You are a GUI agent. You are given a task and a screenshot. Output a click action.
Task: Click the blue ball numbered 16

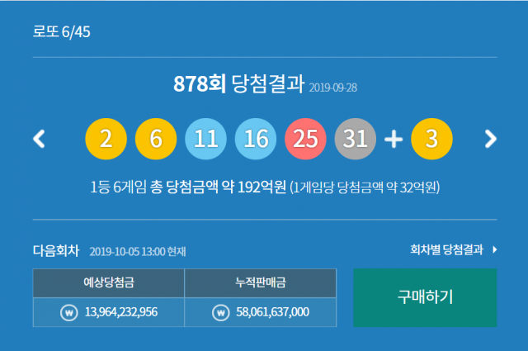256,139
